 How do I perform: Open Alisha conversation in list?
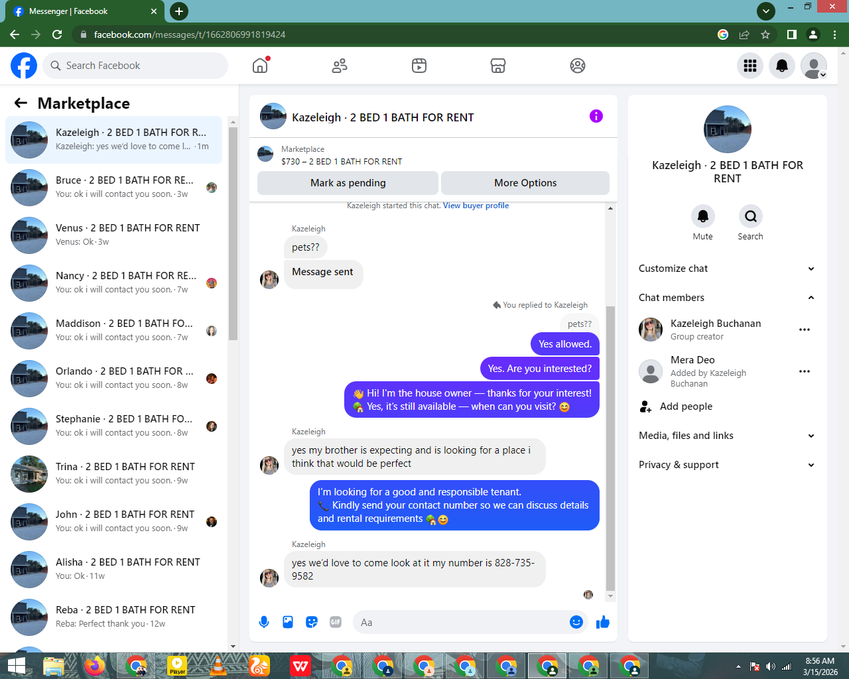coord(113,569)
